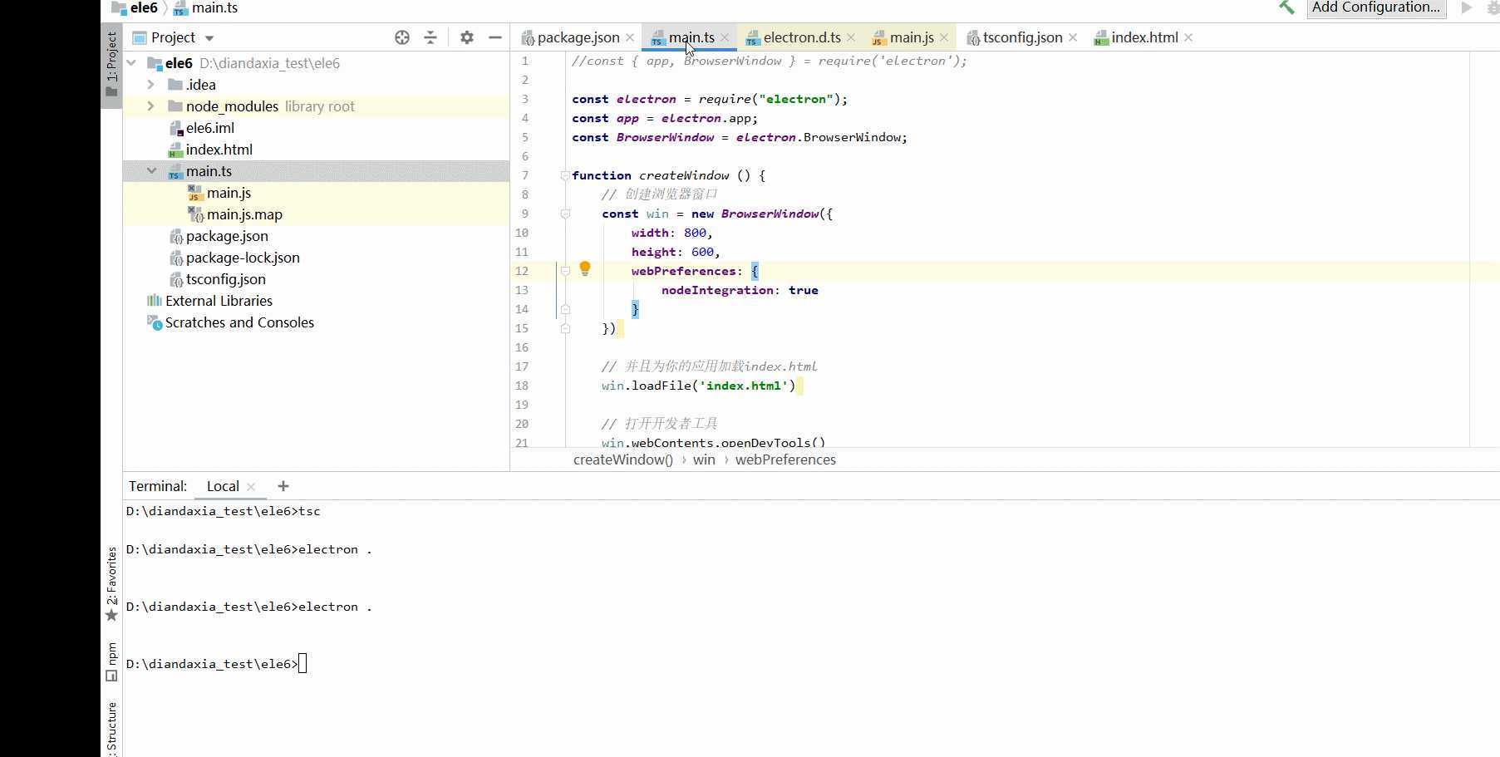Click the win breadcrumb below editor
1500x757 pixels.
click(704, 460)
